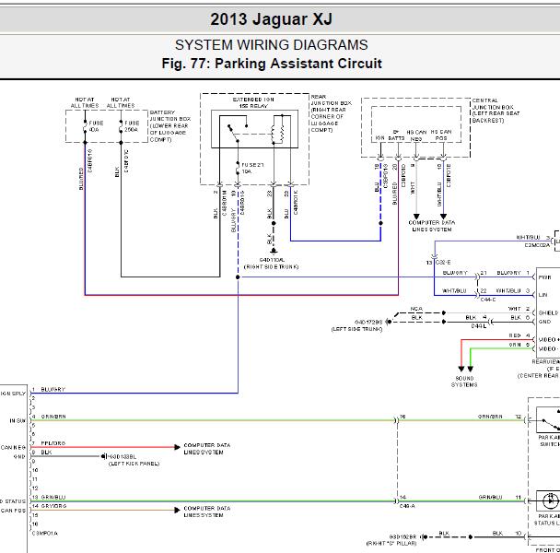Click the Fuse 21 10A symbol

click(x=238, y=168)
